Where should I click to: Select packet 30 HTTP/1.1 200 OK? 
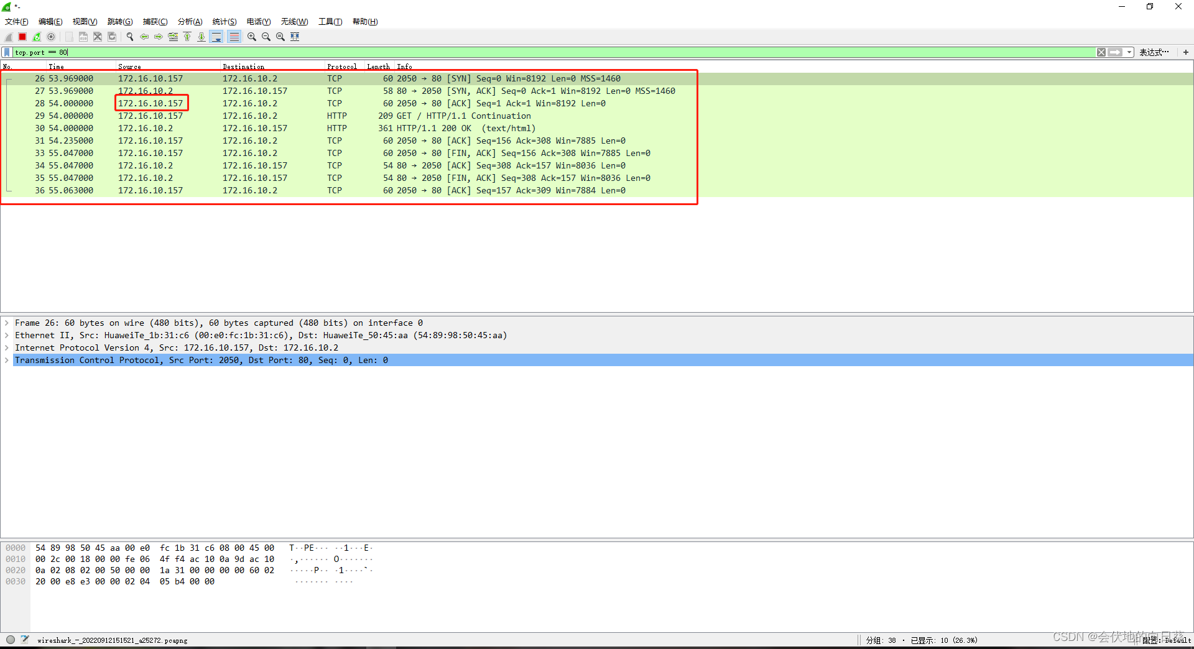597,129
